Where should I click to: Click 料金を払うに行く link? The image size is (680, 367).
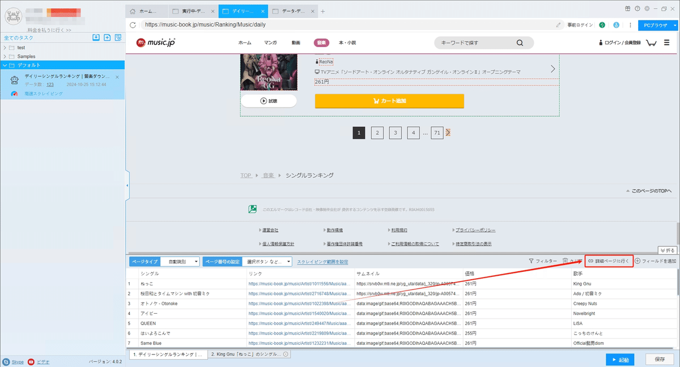pyautogui.click(x=50, y=30)
